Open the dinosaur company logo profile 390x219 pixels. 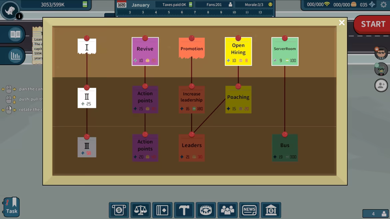[10, 10]
